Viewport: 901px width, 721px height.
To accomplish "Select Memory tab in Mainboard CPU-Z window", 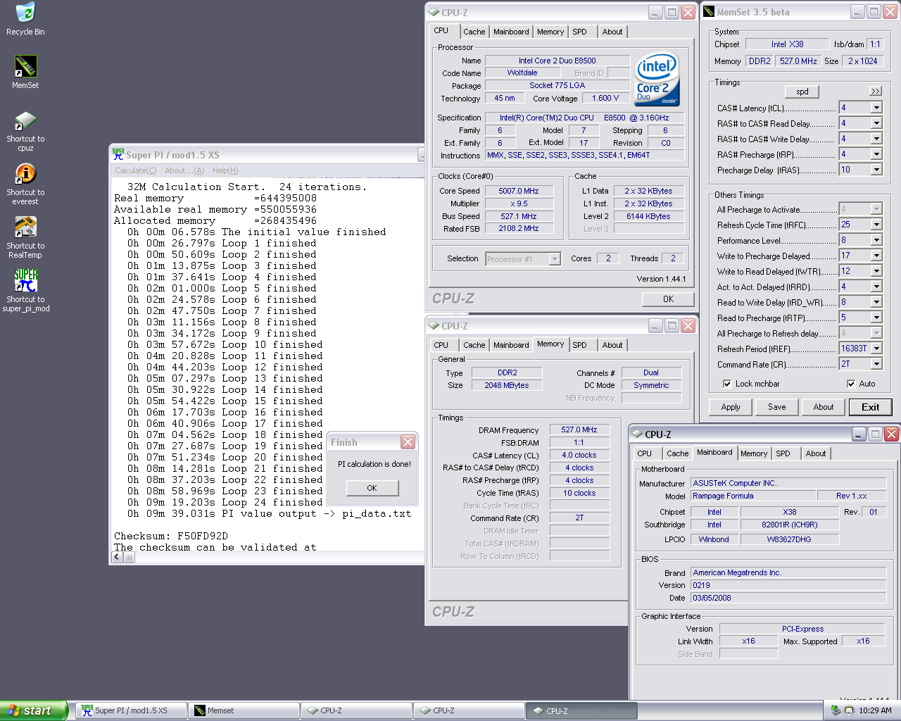I will tap(754, 453).
